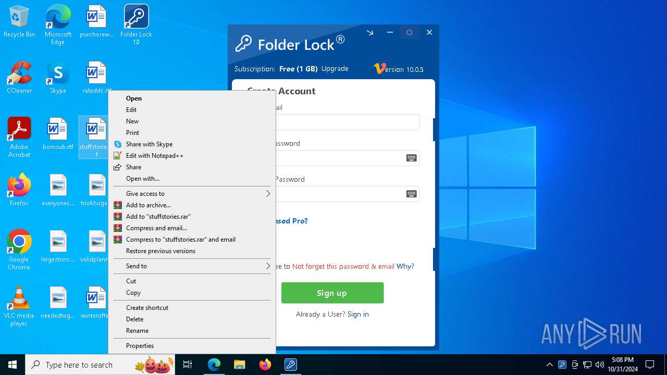Viewport: 667px width, 375px height.
Task: Select Copy in the context menu
Action: (192, 293)
